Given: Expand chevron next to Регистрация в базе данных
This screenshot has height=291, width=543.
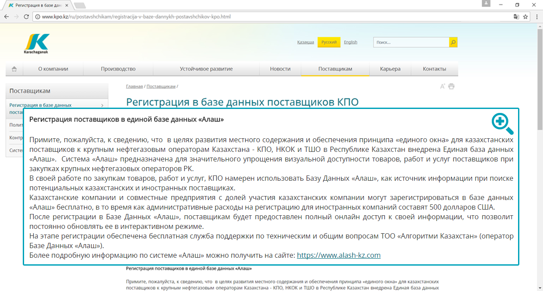Looking at the screenshot, I should [x=102, y=105].
